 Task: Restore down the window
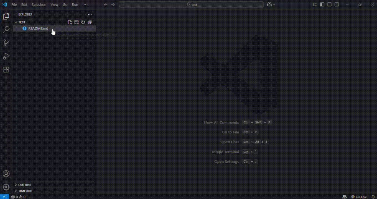[x=360, y=4]
